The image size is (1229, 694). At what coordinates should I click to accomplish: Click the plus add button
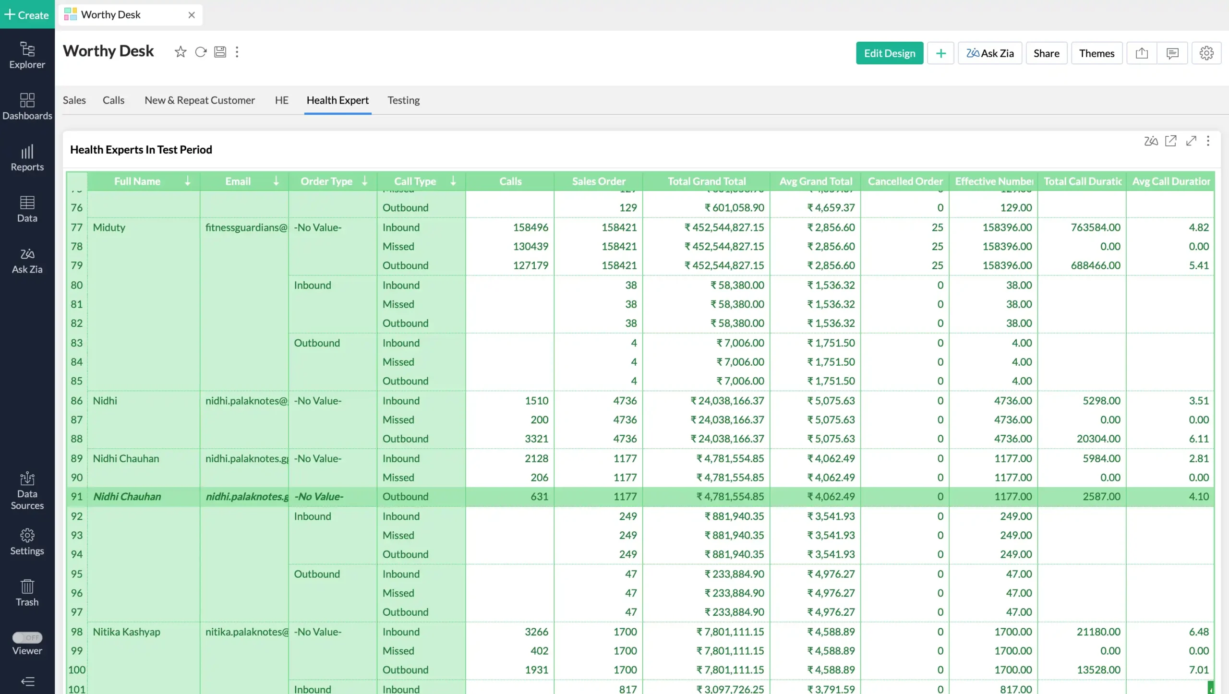[x=940, y=53]
